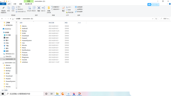The image size is (171, 96).
Task: Expand the address bar history dropdown
Action: click(153, 19)
